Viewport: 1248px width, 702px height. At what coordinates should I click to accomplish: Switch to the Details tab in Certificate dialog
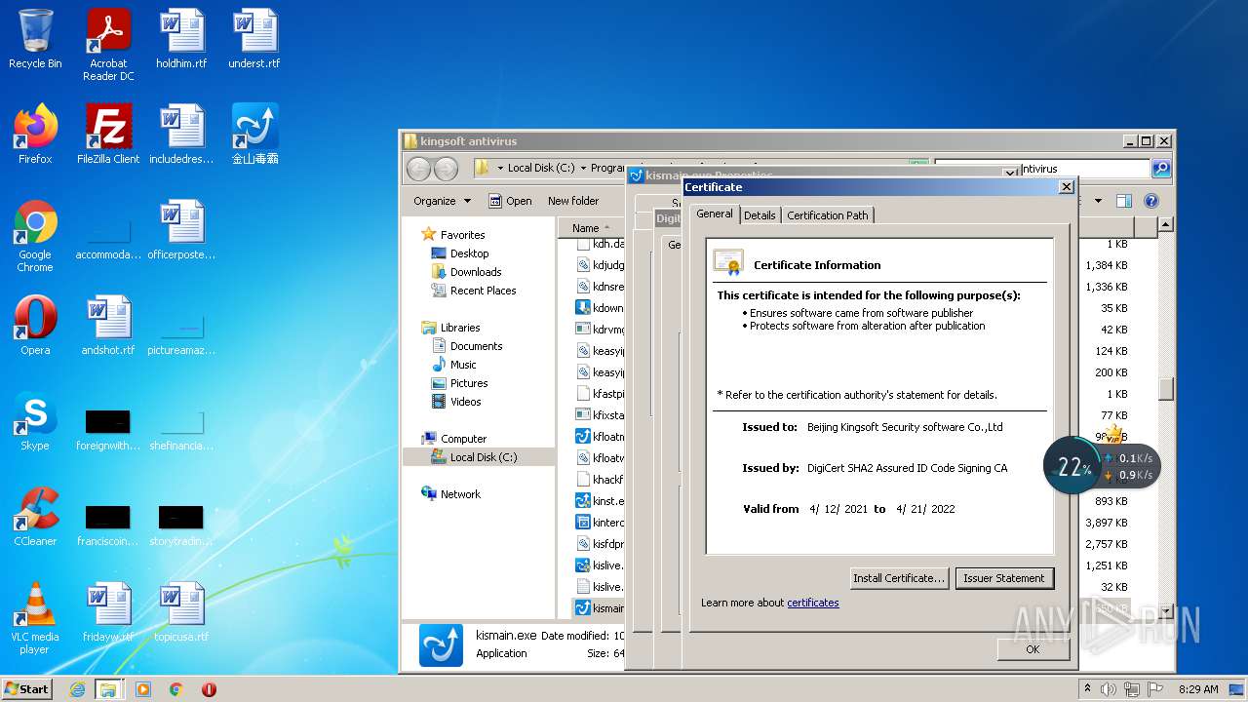point(760,215)
